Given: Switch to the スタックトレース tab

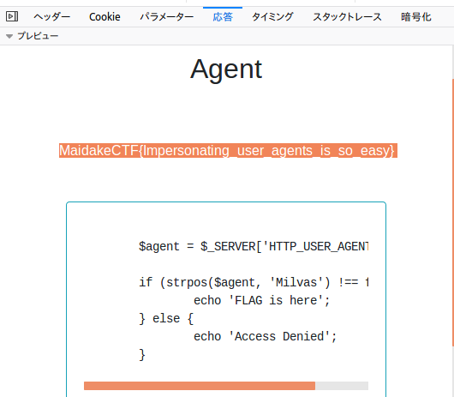Looking at the screenshot, I should pos(347,17).
